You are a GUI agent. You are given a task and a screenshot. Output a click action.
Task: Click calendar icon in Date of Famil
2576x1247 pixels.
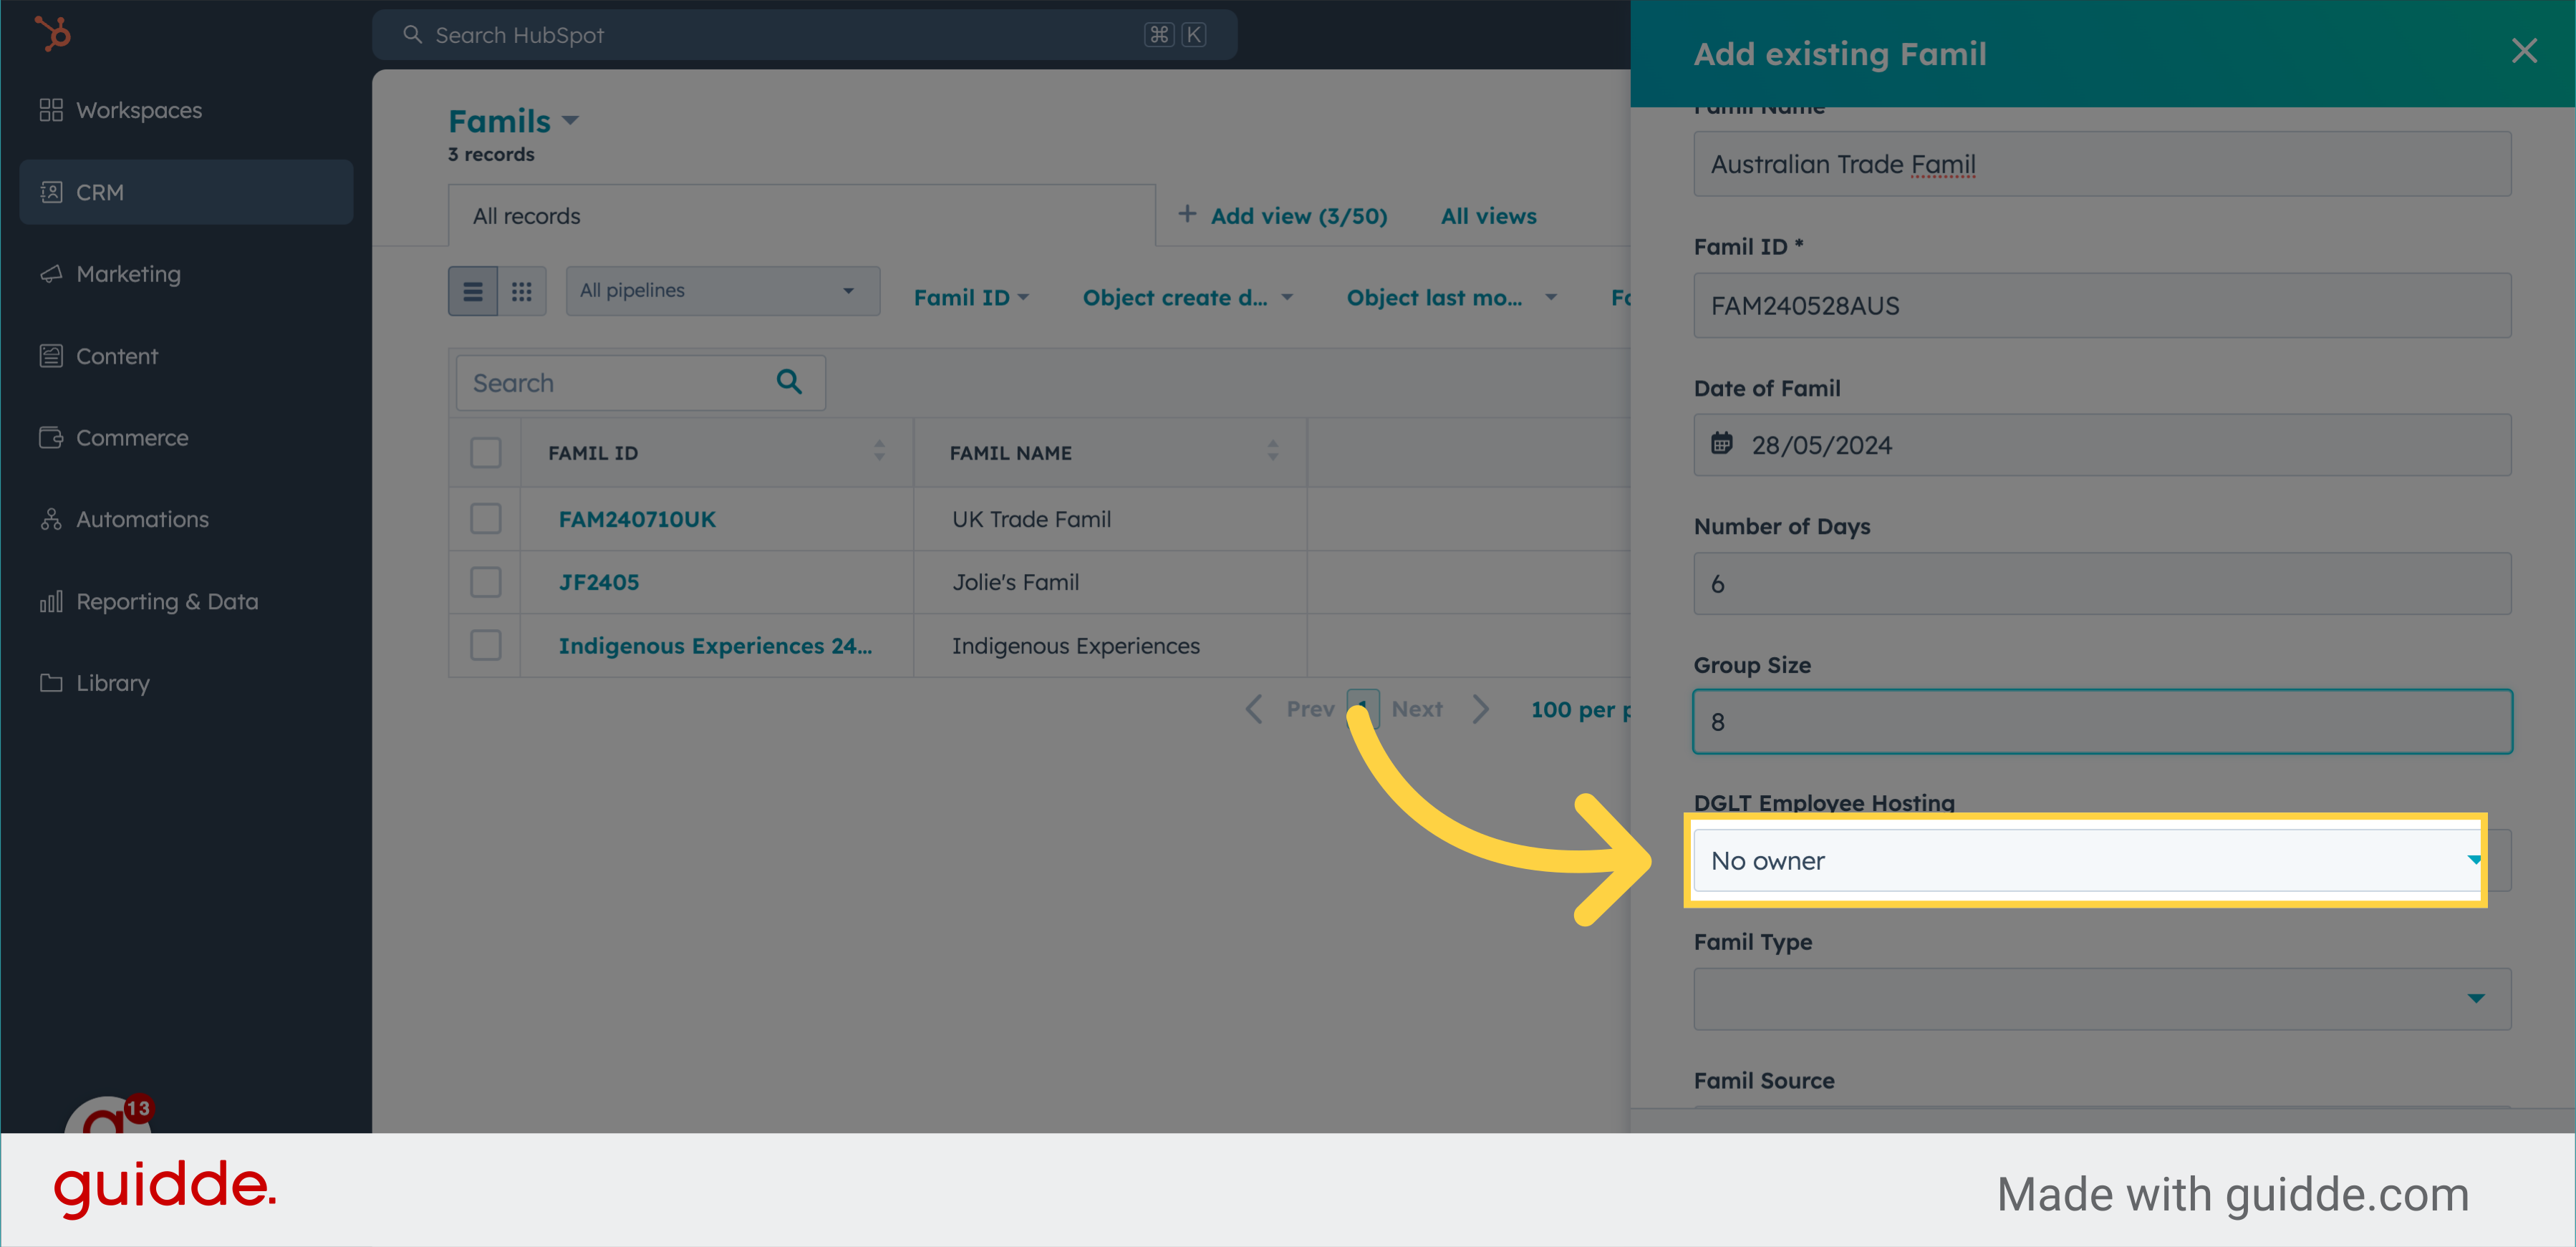(x=1721, y=444)
